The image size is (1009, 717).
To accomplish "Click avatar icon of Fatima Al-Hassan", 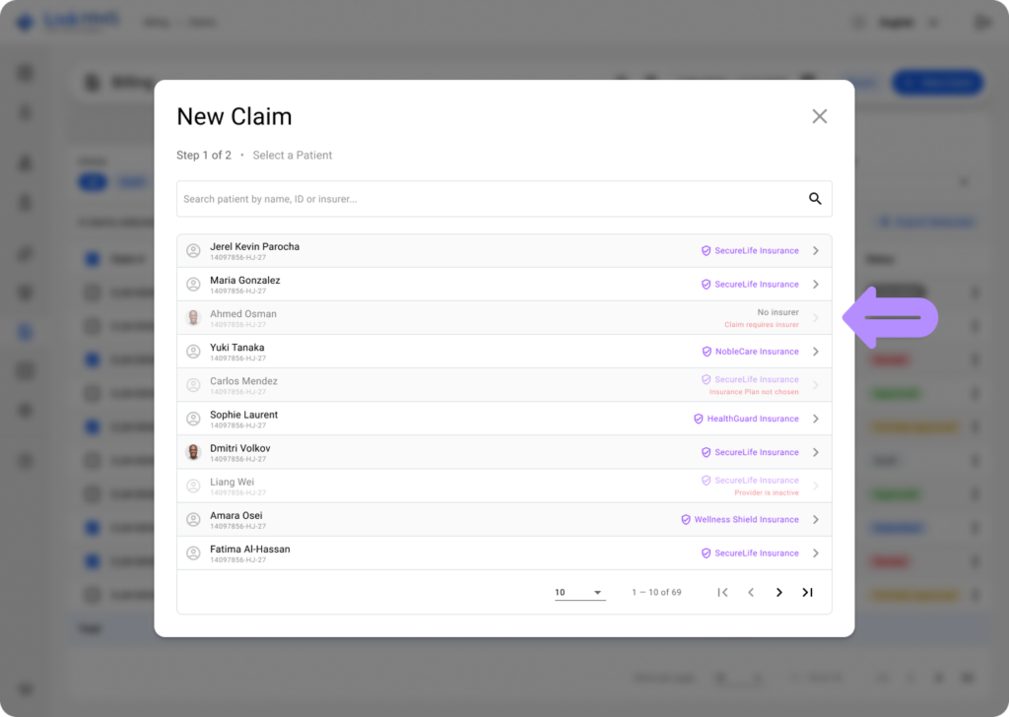I will click(193, 554).
